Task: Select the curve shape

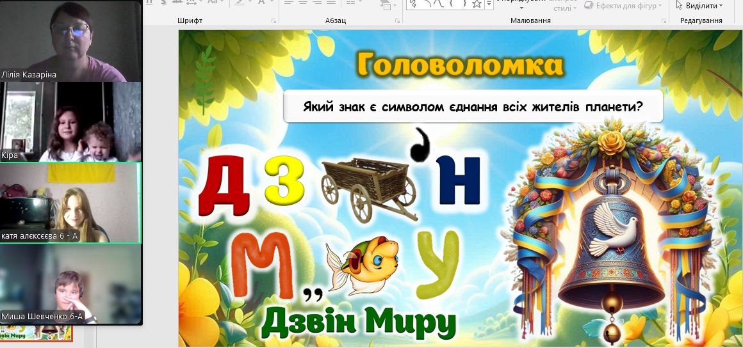Action: [439, 4]
